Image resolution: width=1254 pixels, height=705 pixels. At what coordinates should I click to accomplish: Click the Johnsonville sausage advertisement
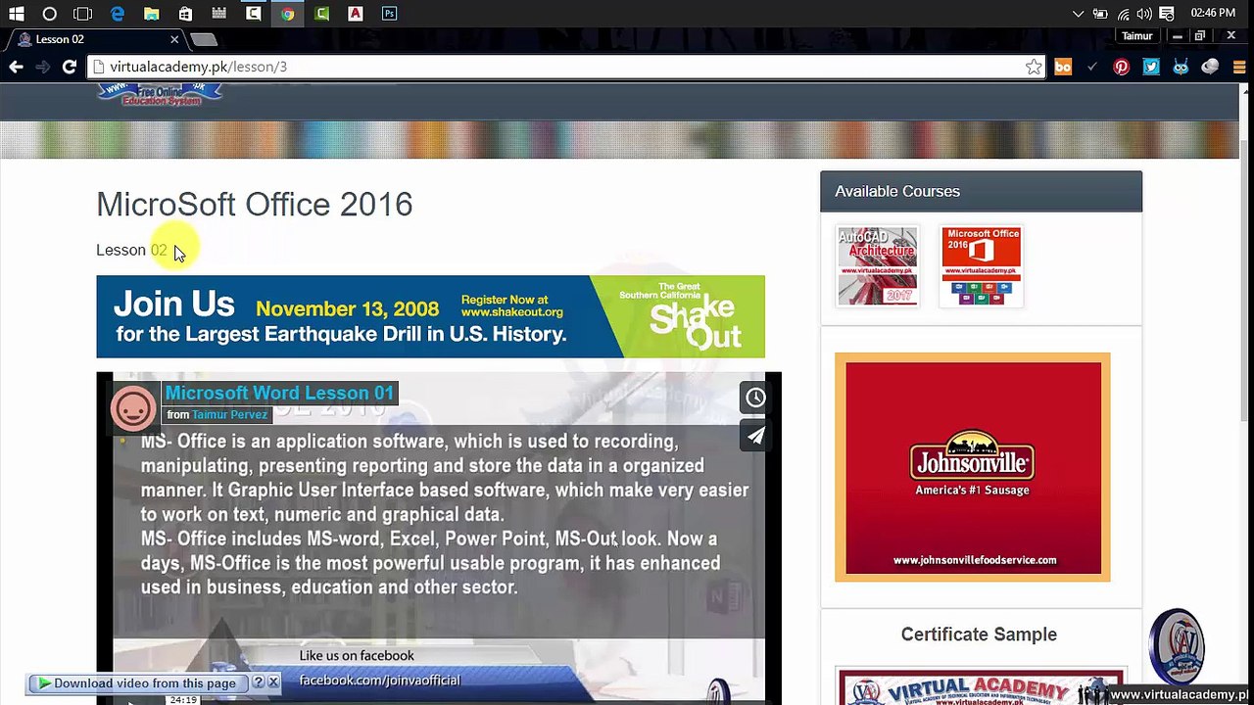(x=973, y=467)
